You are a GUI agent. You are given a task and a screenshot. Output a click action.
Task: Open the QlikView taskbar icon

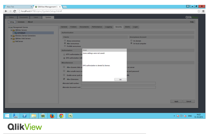tap(43, 116)
